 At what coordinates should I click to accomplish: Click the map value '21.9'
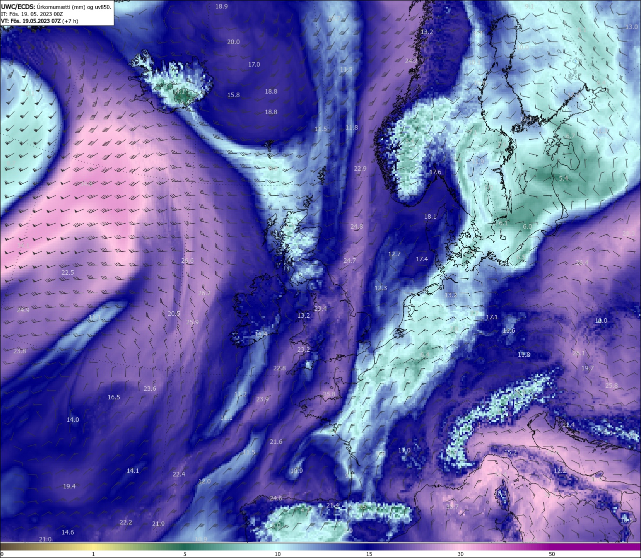coord(158,524)
